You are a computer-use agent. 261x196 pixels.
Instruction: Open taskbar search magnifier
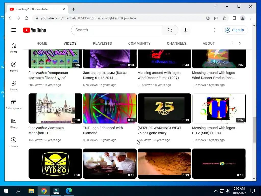(18, 191)
